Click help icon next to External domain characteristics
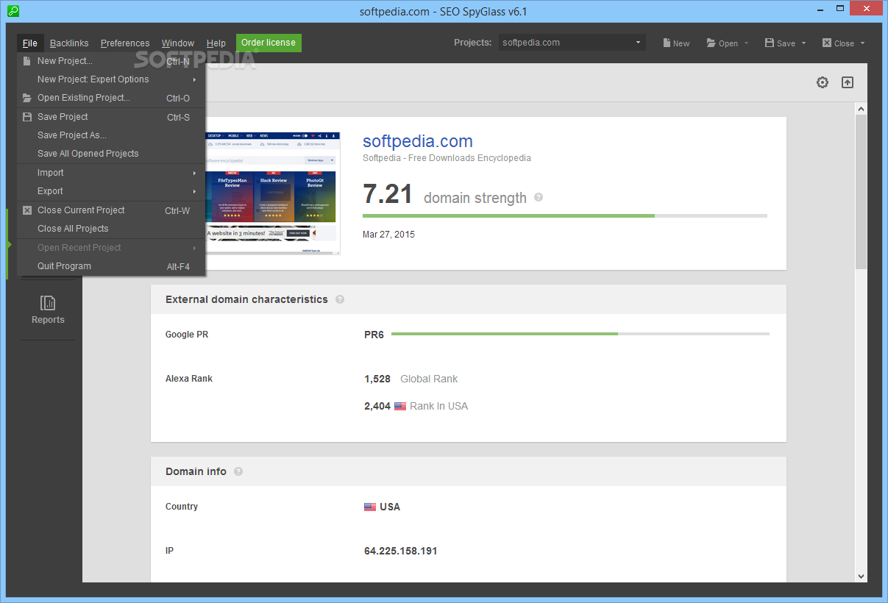This screenshot has height=603, width=888. (340, 299)
